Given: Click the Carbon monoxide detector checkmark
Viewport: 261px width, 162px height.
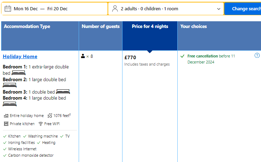Looking at the screenshot, I should 5,155.
